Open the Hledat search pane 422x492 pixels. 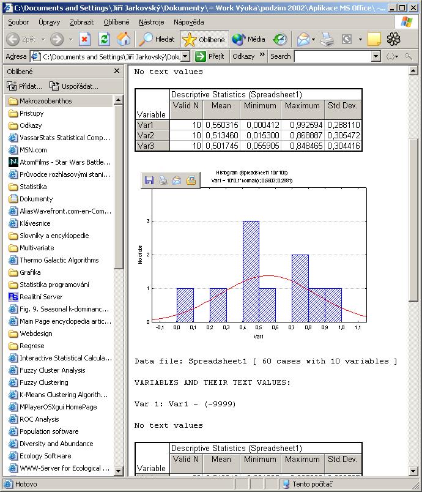point(157,39)
